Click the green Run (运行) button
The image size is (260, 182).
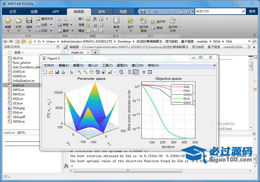pos(131,20)
